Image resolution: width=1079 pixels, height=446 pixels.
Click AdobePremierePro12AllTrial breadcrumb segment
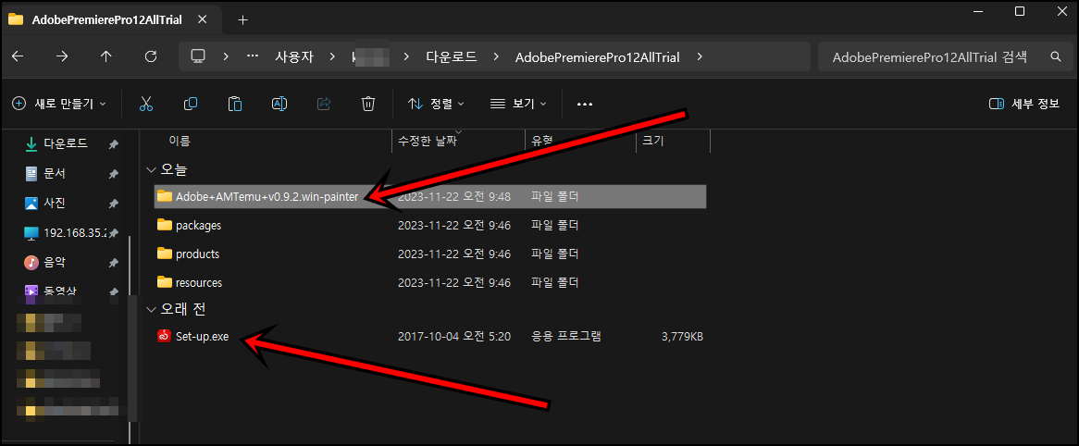click(x=597, y=57)
